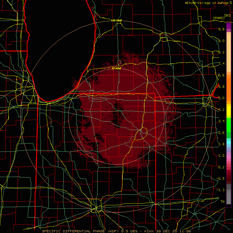The width and height of the screenshot is (233, 233).
Task: Click the bright green band of the color scale
Action: (229, 125)
